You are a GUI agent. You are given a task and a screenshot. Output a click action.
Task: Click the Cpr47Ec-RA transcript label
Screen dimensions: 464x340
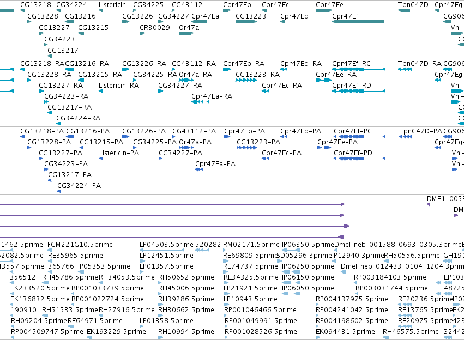282,86
